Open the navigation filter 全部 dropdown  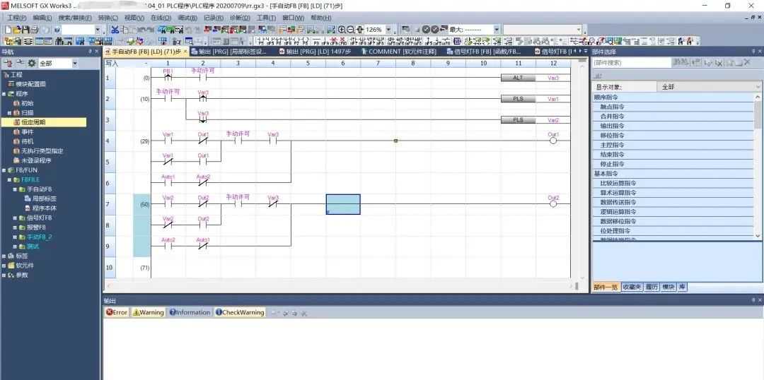pyautogui.click(x=75, y=64)
